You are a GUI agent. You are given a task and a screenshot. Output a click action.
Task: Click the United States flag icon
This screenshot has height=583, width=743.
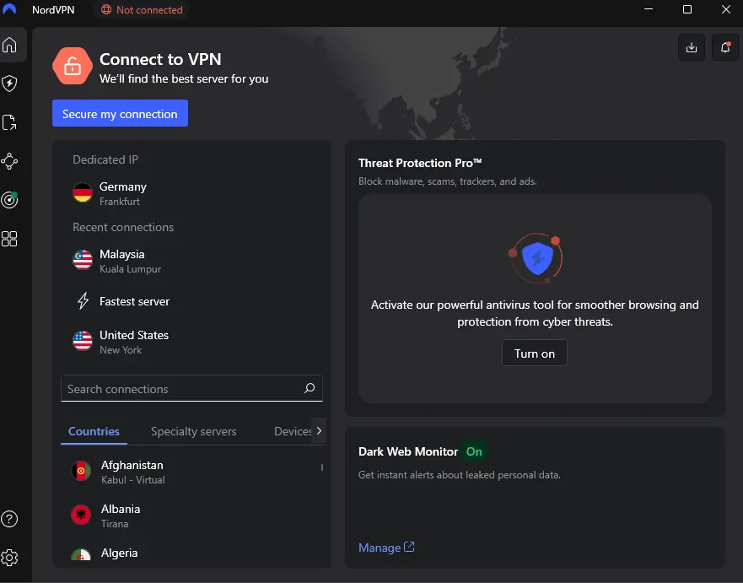click(x=83, y=341)
